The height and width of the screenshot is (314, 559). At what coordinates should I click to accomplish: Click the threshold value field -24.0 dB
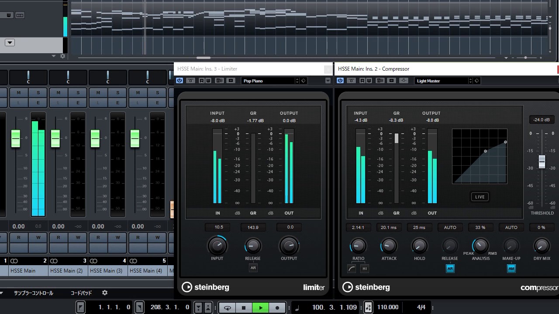click(x=542, y=119)
